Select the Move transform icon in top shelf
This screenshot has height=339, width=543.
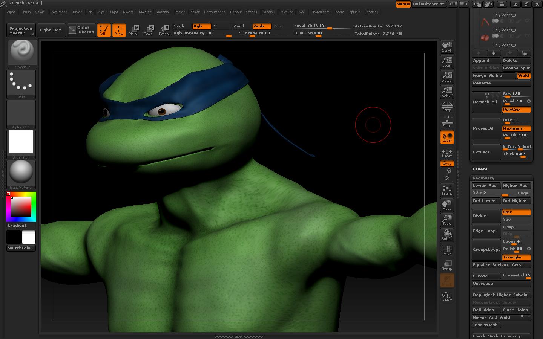pyautogui.click(x=133, y=30)
